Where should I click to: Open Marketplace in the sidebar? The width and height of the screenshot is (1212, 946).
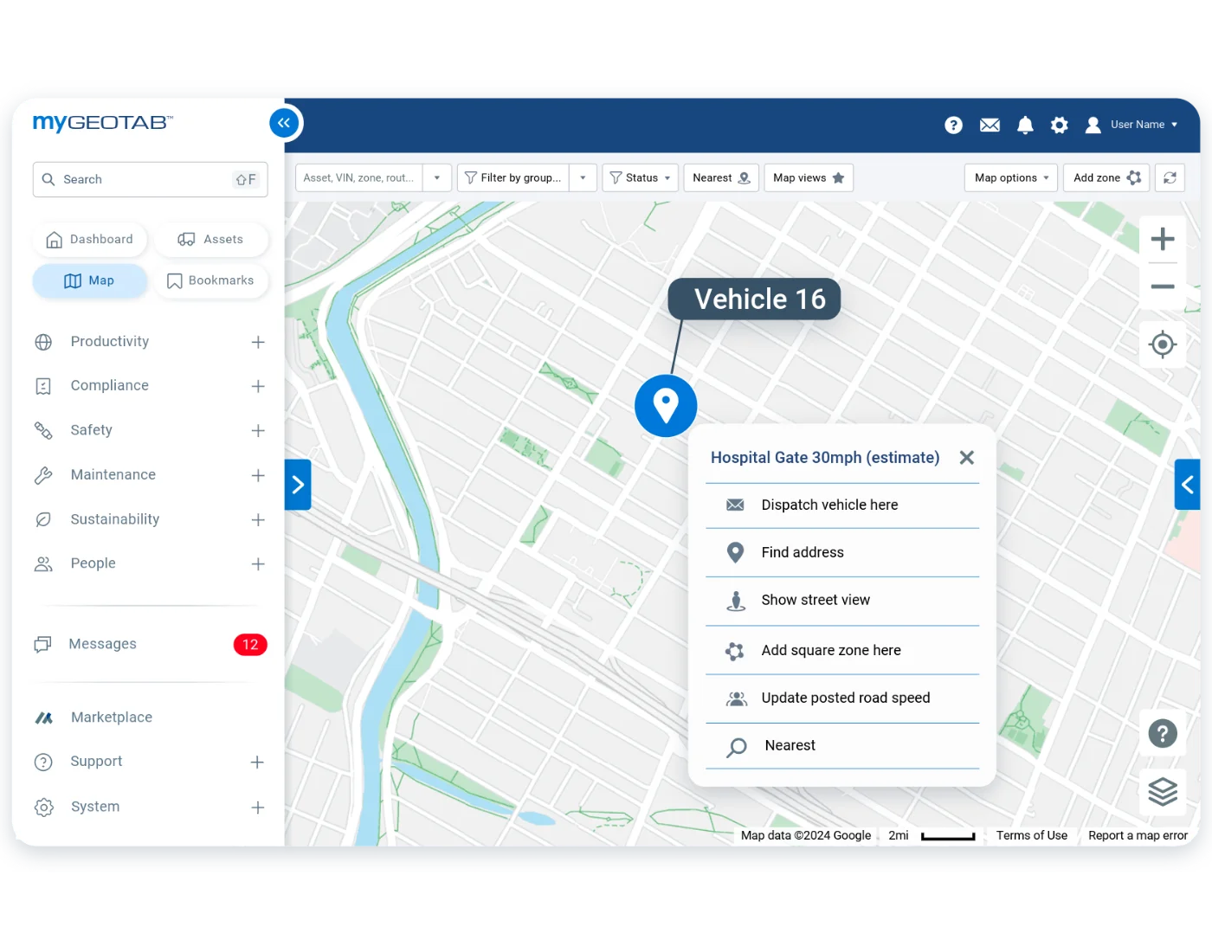click(x=111, y=718)
